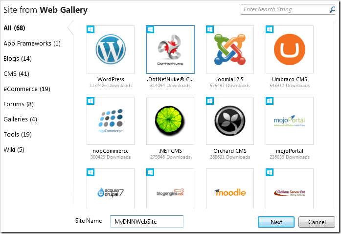Click the Next button
The image size is (341, 234).
276,222
